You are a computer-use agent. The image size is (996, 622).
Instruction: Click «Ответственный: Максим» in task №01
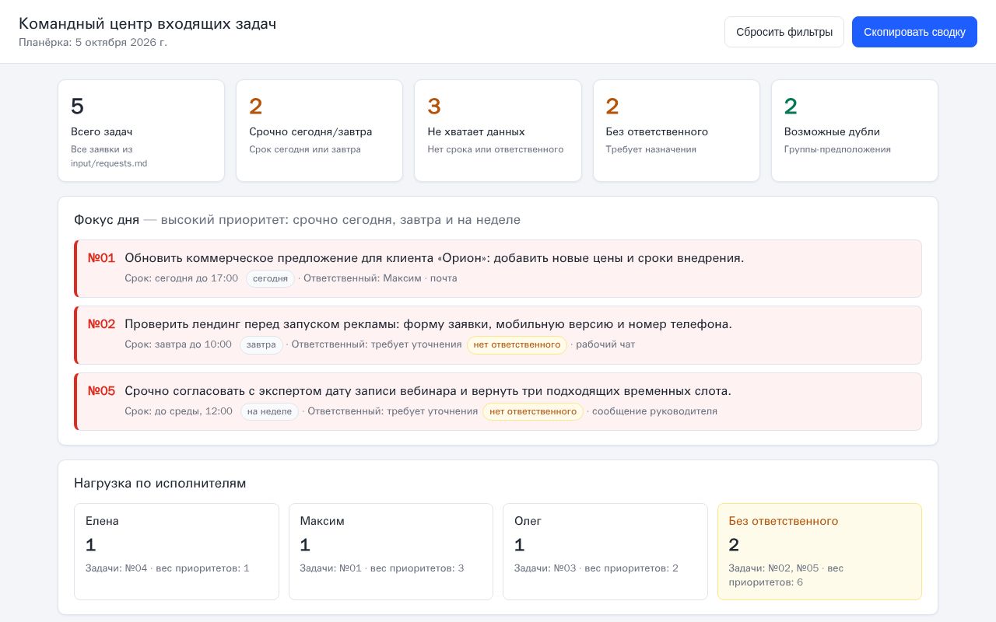tap(363, 278)
